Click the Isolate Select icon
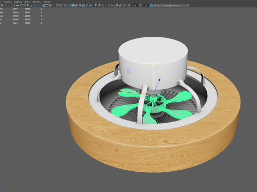257x192 pixels. tap(111, 5)
